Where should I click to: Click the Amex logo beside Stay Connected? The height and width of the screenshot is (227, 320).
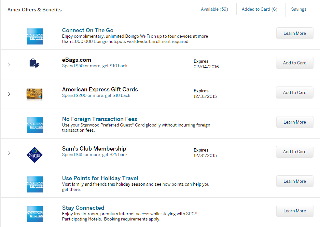coord(35,214)
